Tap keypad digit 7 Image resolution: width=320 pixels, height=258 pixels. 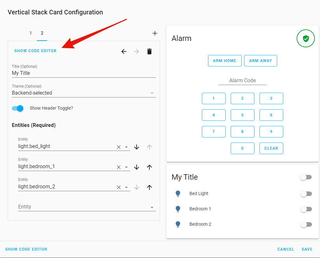point(214,132)
